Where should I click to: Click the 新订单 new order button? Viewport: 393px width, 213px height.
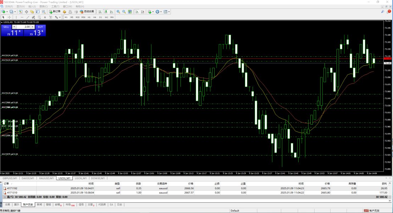55,12
